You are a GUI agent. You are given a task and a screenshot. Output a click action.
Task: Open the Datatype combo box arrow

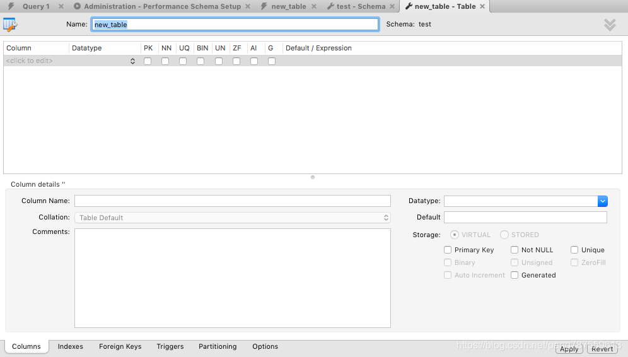pyautogui.click(x=603, y=201)
